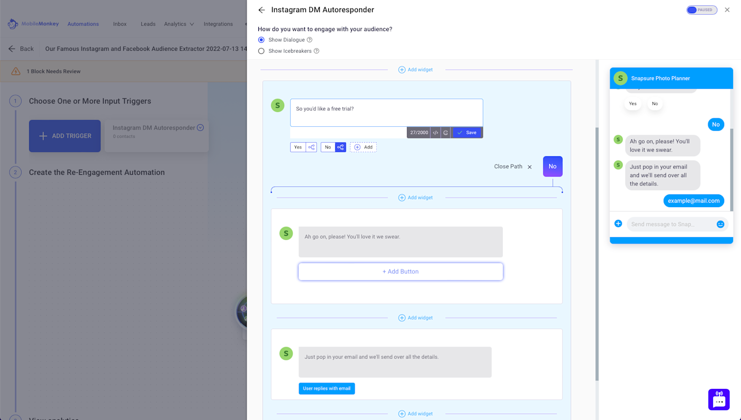Click the editor panel vertical scrollbar
The height and width of the screenshot is (420, 741).
click(597, 254)
